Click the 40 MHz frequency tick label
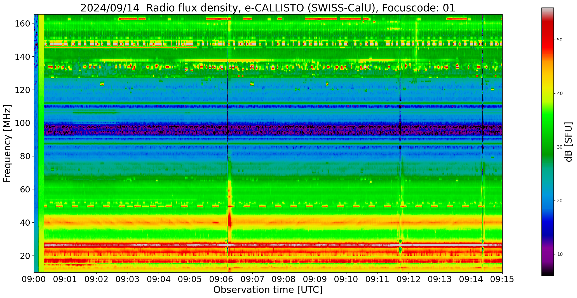Viewport: 577px width, 298px height. tap(25, 223)
